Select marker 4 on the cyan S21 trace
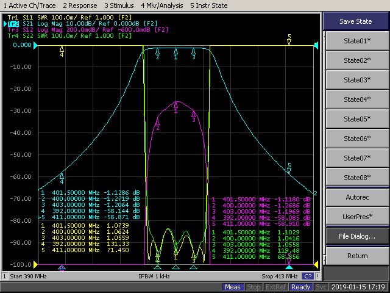 [62, 175]
